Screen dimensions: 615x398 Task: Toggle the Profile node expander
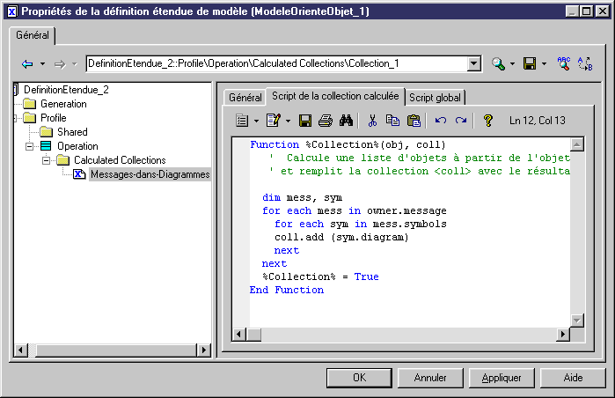(16, 118)
